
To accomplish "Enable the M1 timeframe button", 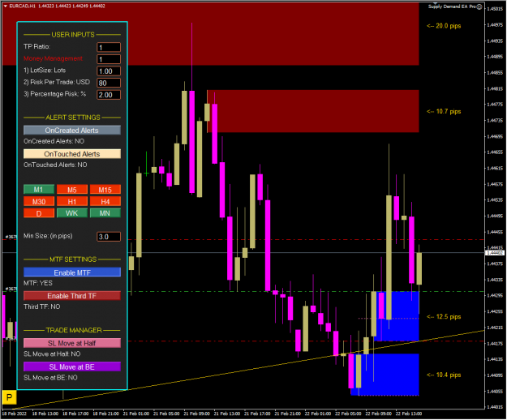I will coord(39,189).
